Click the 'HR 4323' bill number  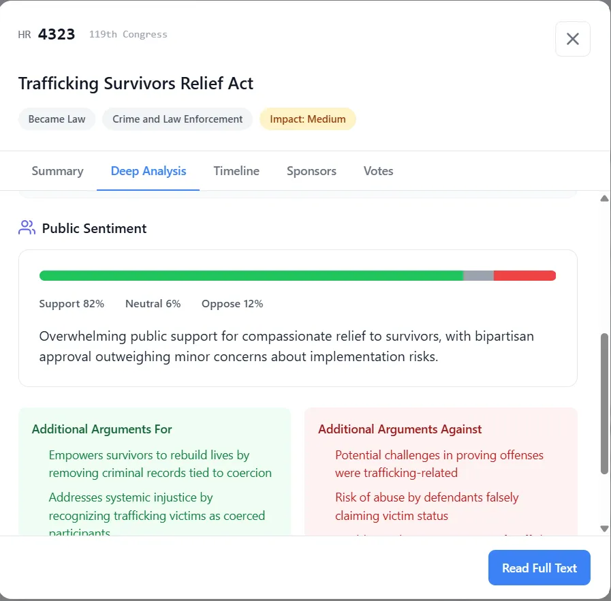pos(47,34)
